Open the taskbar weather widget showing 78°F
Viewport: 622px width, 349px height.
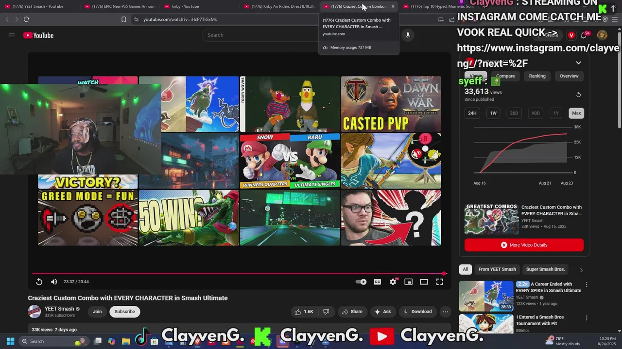click(563, 341)
